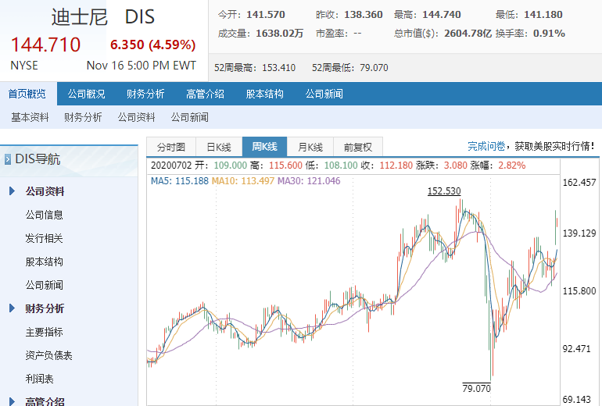Switch to the 公司概况 menu item
Viewport: 602px width, 406px height.
86,94
